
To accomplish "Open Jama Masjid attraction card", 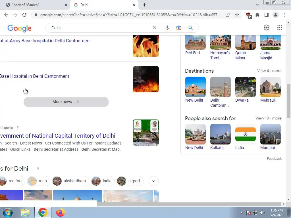I will [271, 47].
